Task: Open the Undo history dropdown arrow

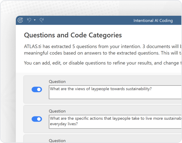Action: tap(35, 20)
